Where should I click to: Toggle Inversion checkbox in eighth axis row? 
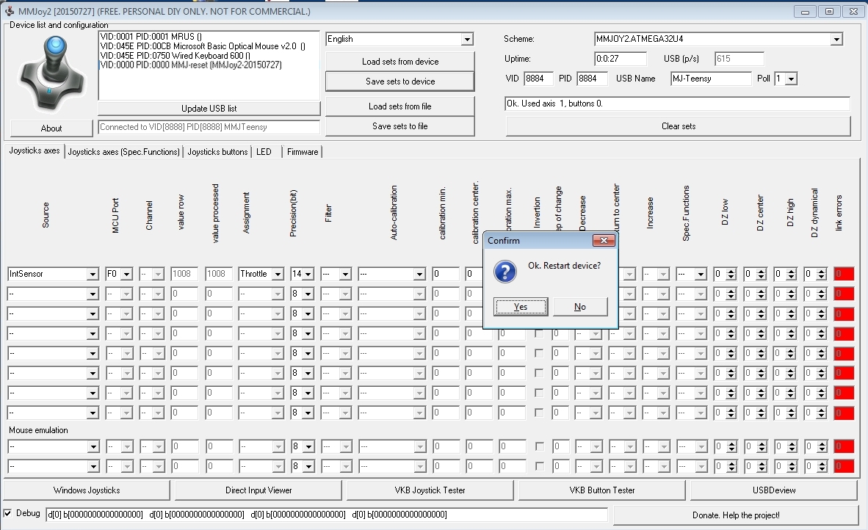click(x=539, y=413)
